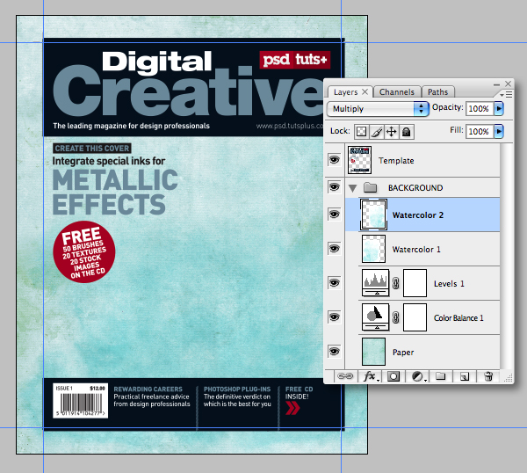Click the BACKGROUND group folder icon

(370, 187)
